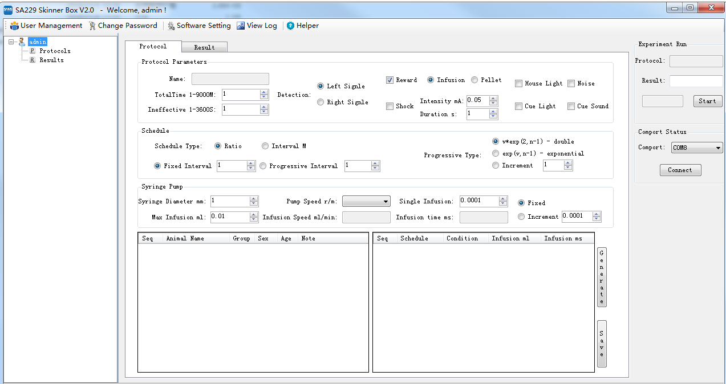Viewport: 726px width, 384px height.
Task: Open Software Setting from toolbar
Action: (x=171, y=26)
